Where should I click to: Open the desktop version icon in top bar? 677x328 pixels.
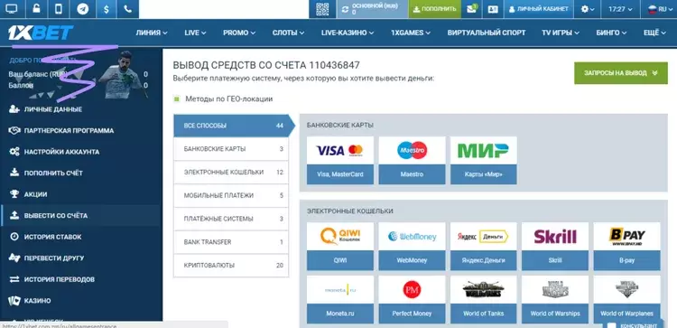(x=12, y=9)
